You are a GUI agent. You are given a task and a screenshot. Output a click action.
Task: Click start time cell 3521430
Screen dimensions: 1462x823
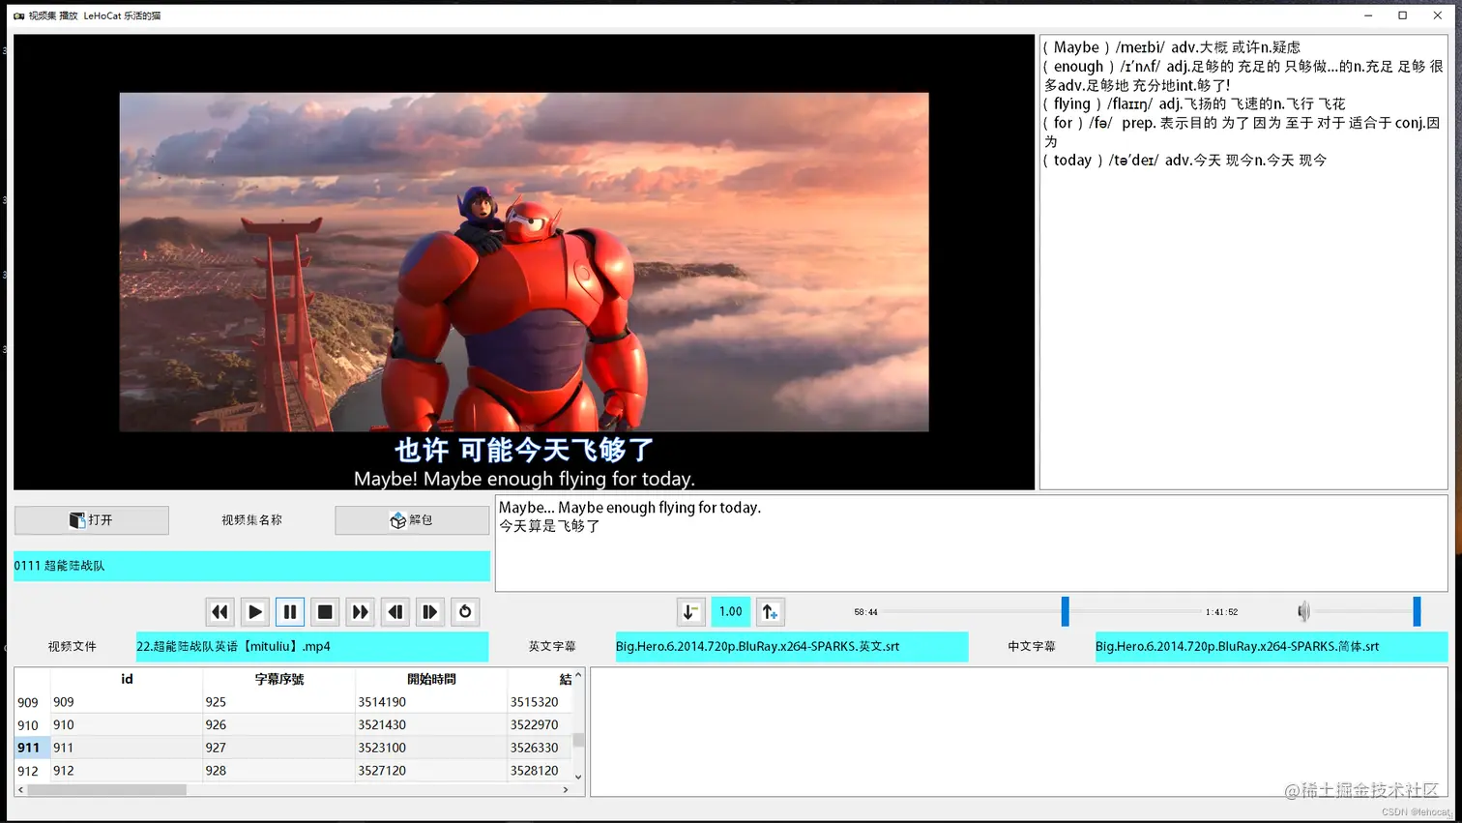[431, 725]
